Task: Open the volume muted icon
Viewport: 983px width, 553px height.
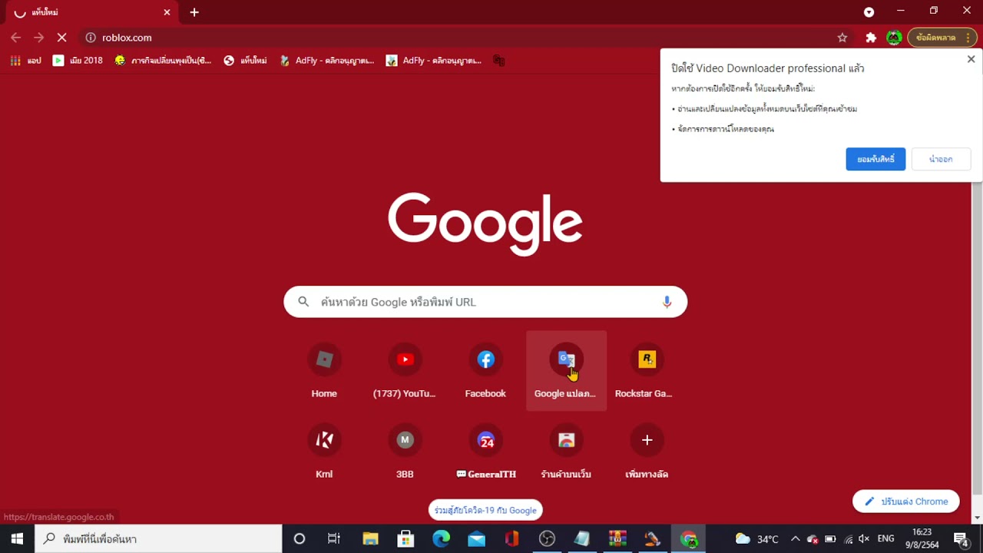Action: (x=864, y=538)
